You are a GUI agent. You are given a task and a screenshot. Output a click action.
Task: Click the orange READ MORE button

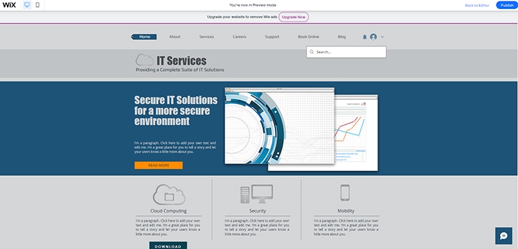(x=159, y=166)
